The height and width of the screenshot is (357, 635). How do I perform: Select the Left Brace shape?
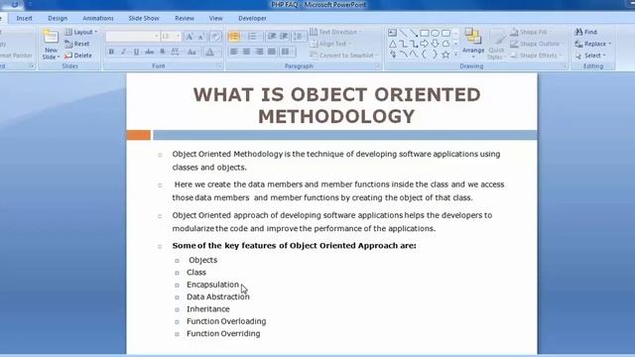[425, 55]
